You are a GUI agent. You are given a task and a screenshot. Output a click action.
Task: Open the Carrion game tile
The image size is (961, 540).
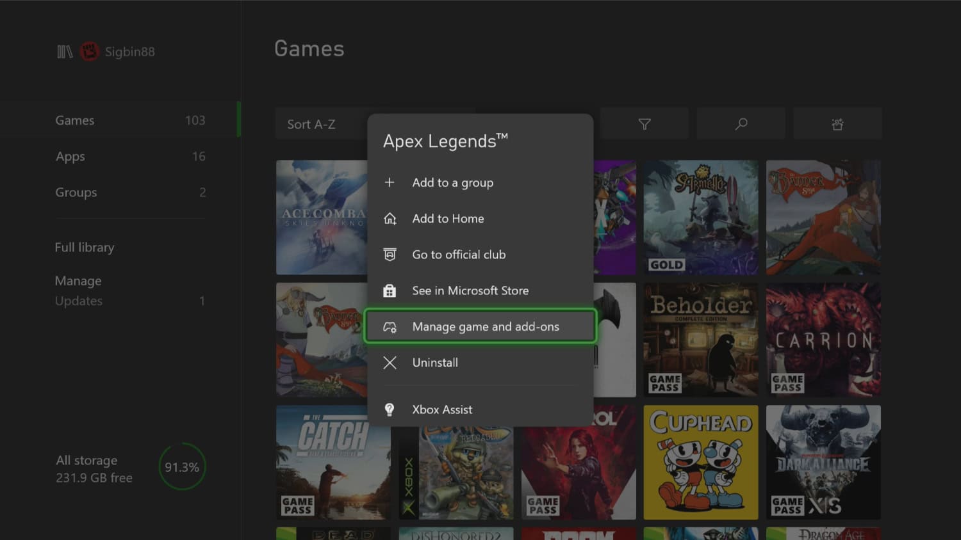[x=823, y=340]
